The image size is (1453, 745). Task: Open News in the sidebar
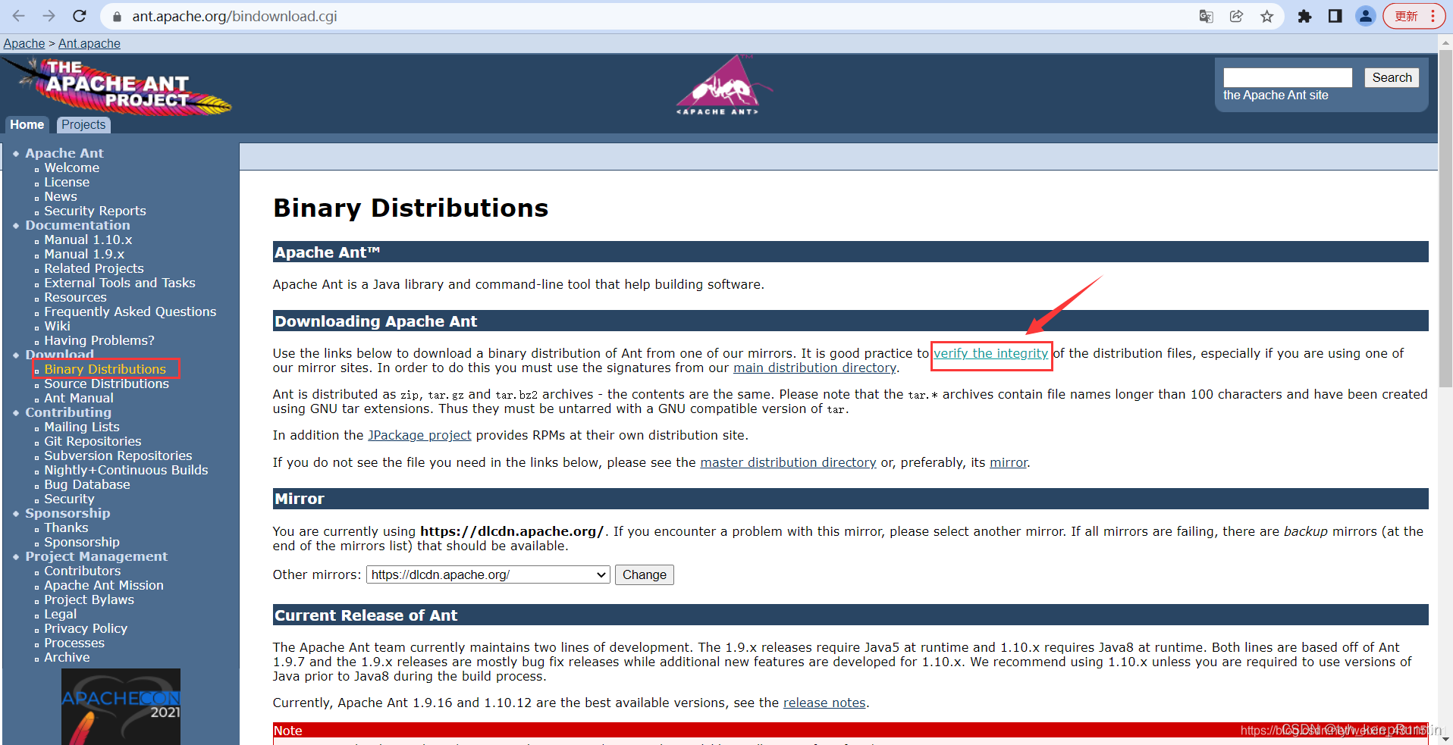(61, 196)
